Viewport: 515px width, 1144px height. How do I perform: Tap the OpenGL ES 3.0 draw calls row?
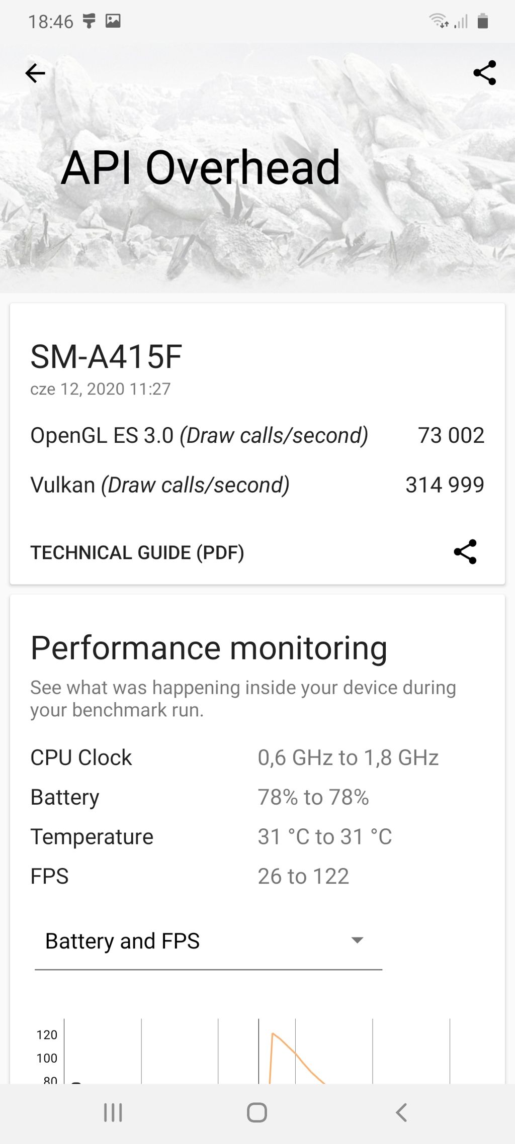256,435
